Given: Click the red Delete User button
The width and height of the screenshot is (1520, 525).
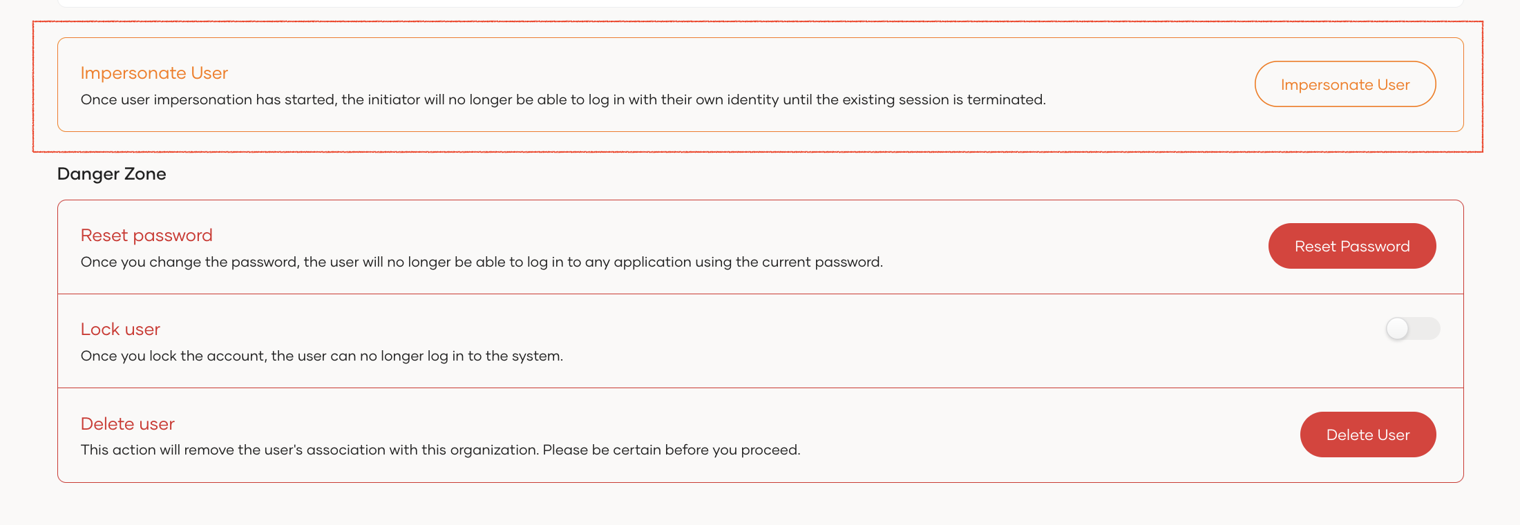Looking at the screenshot, I should coord(1368,435).
